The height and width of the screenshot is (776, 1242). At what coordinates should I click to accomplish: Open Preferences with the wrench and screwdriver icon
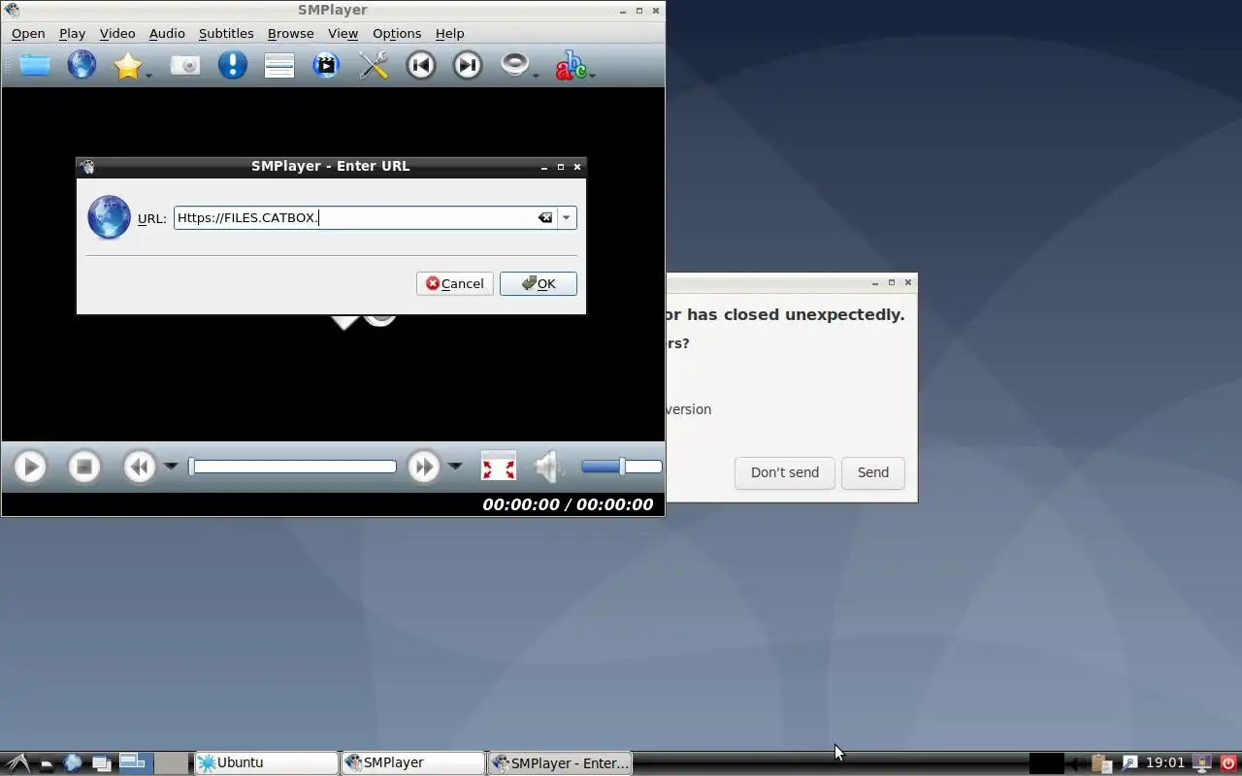[374, 66]
